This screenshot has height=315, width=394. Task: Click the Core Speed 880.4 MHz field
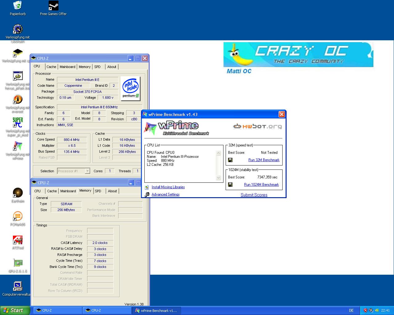(72, 140)
